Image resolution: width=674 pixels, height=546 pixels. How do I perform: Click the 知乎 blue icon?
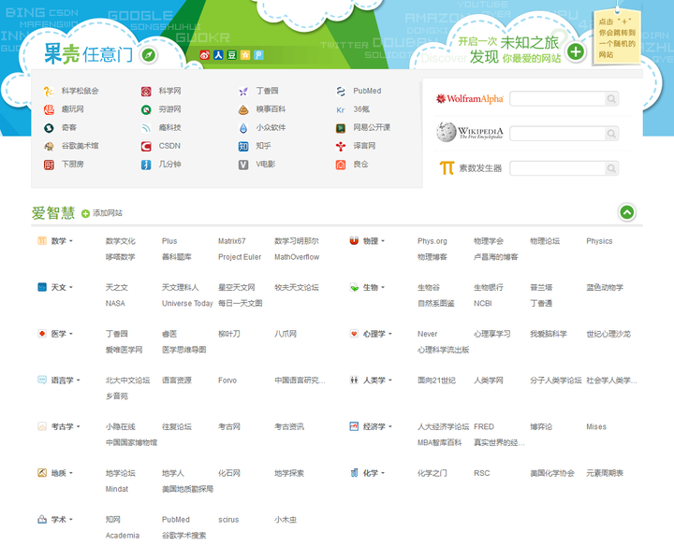243,146
